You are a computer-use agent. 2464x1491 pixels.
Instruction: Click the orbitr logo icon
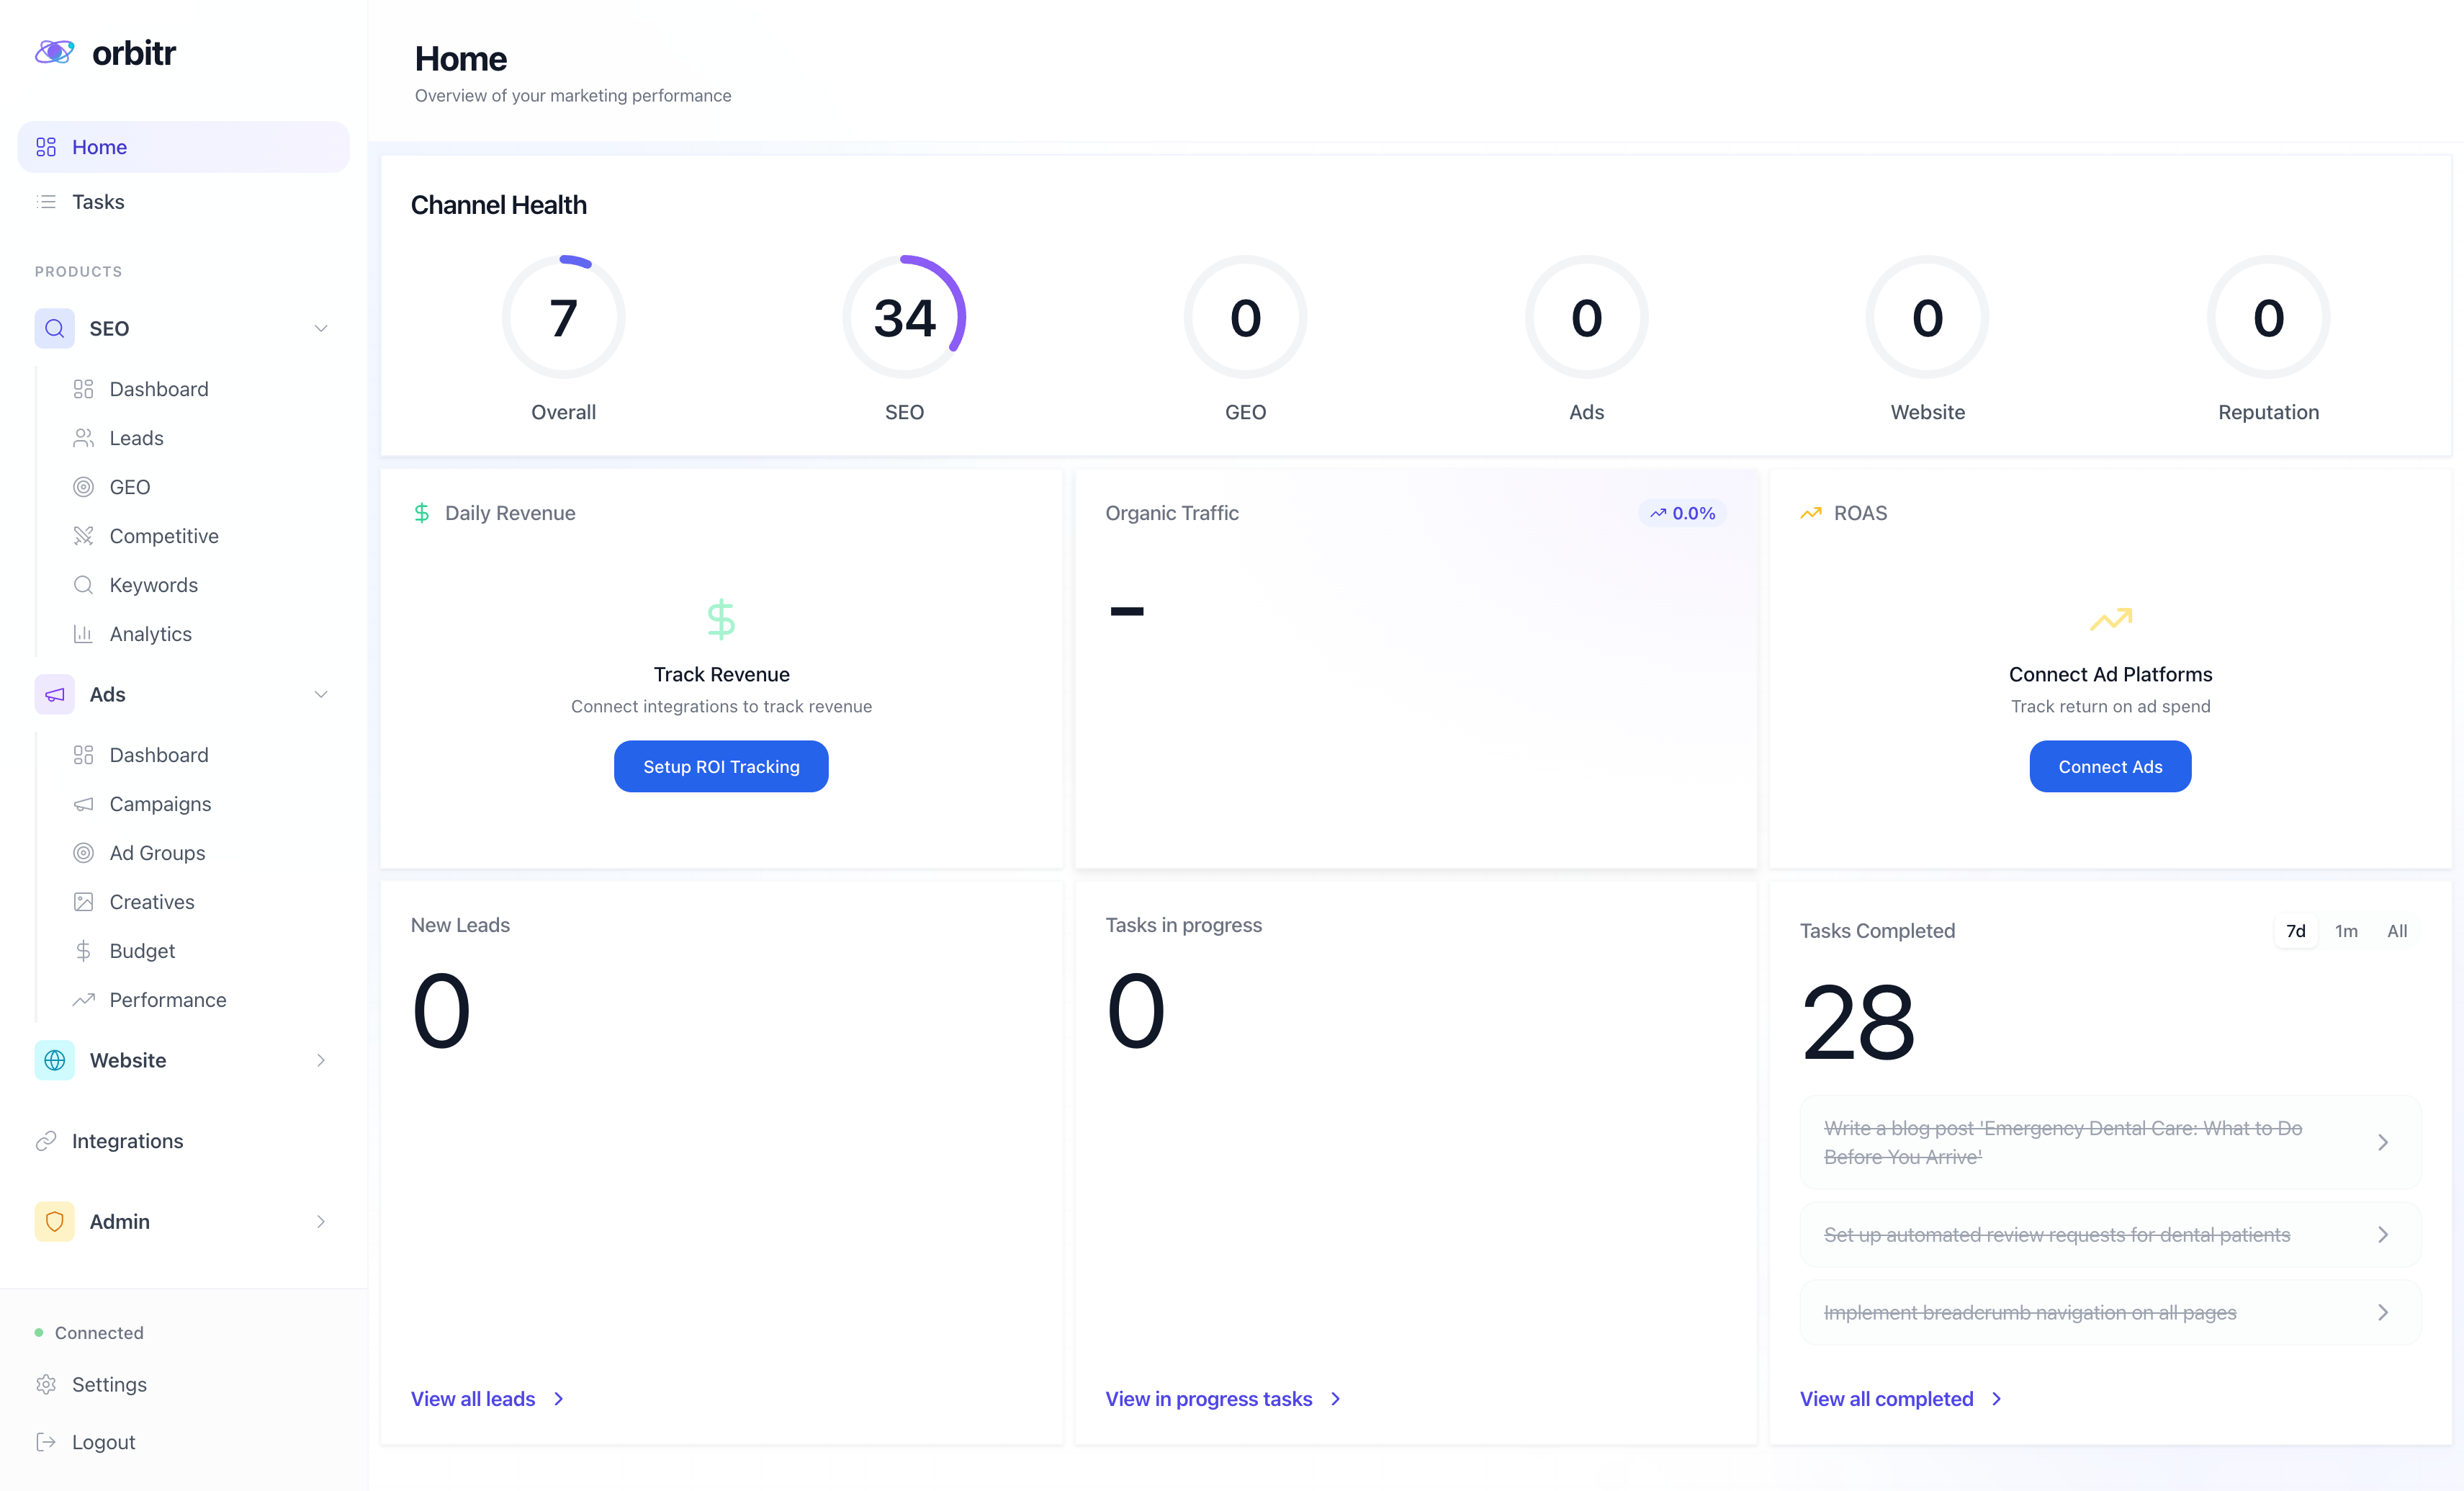click(x=54, y=51)
